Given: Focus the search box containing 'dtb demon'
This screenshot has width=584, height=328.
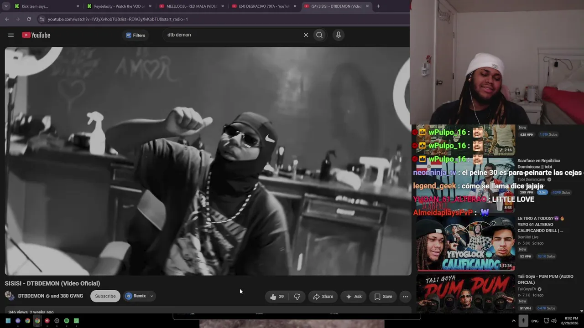Looking at the screenshot, I should (x=233, y=35).
